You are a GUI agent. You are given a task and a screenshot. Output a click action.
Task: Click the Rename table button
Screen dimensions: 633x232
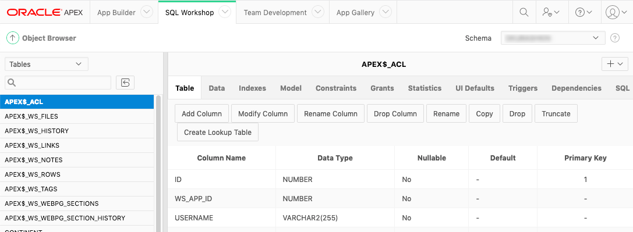(x=446, y=113)
